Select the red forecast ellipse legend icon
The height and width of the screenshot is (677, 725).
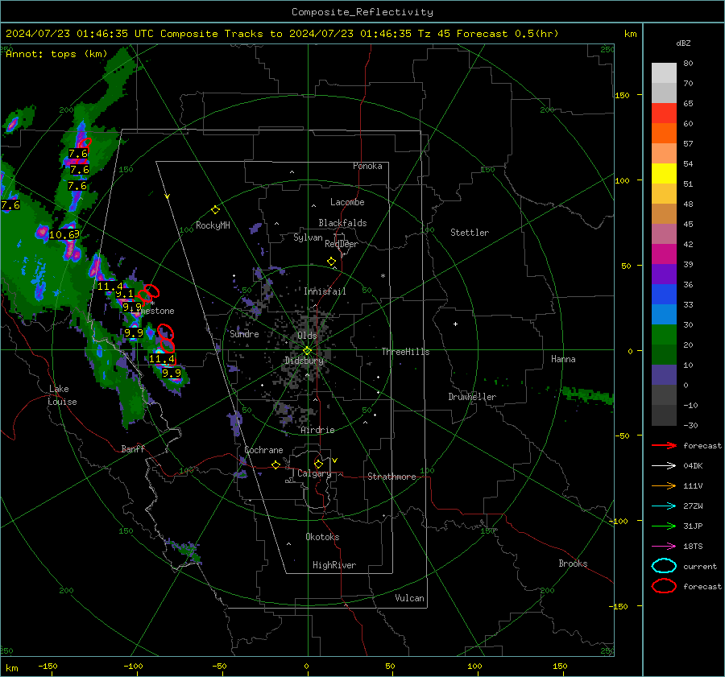click(664, 586)
